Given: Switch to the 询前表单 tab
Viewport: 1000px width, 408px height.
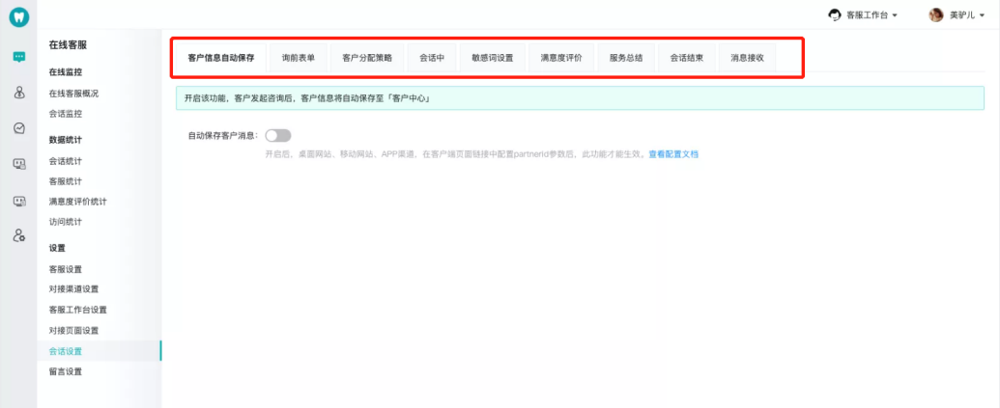Looking at the screenshot, I should coord(299,58).
